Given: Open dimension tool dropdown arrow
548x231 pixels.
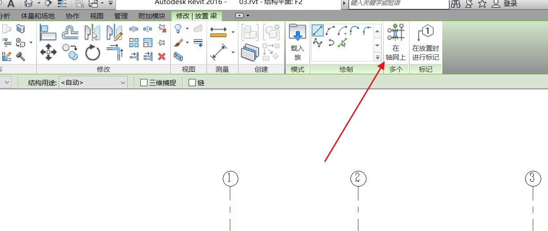Looking at the screenshot, I should pyautogui.click(x=233, y=52).
